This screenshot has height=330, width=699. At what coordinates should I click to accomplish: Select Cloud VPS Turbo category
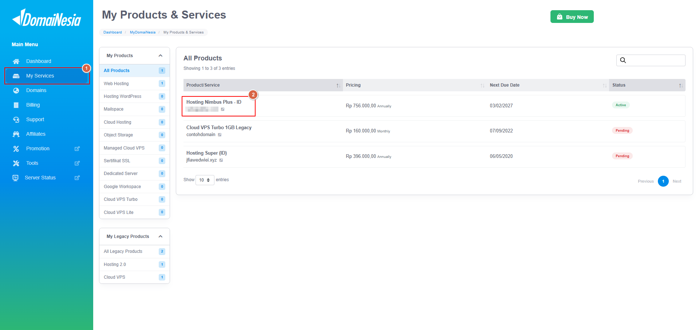point(134,199)
